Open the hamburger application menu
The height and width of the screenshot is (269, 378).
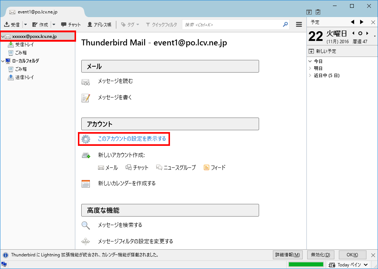coord(299,25)
